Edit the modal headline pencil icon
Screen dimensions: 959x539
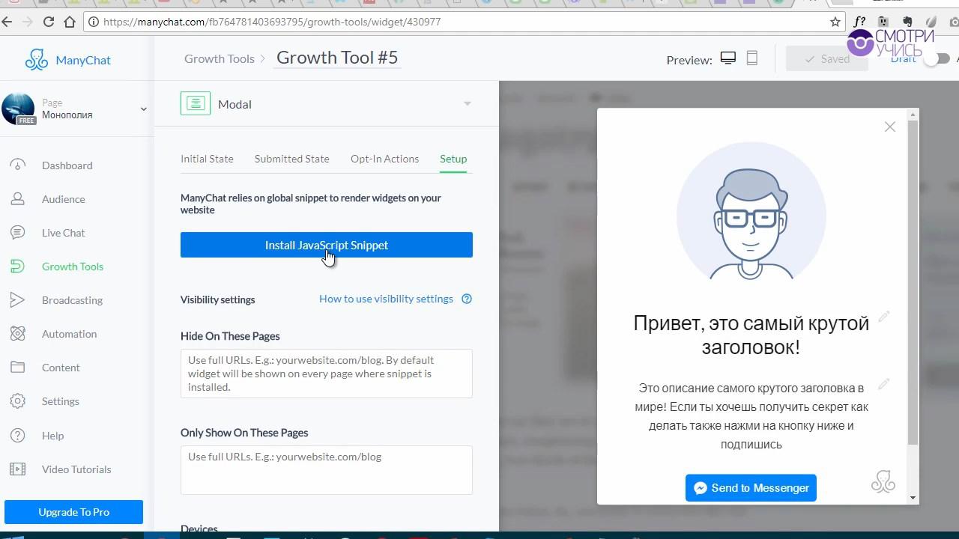884,317
